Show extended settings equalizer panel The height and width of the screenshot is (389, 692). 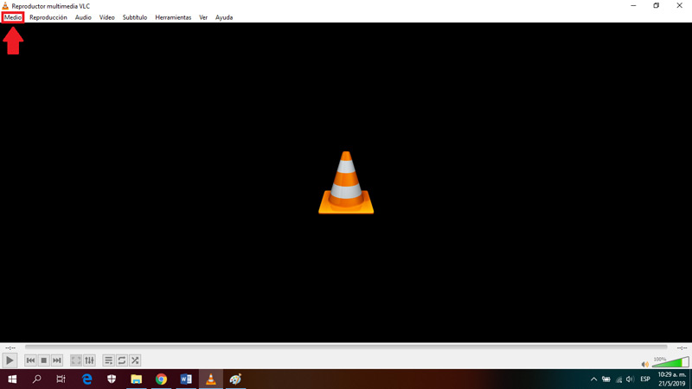tap(90, 360)
